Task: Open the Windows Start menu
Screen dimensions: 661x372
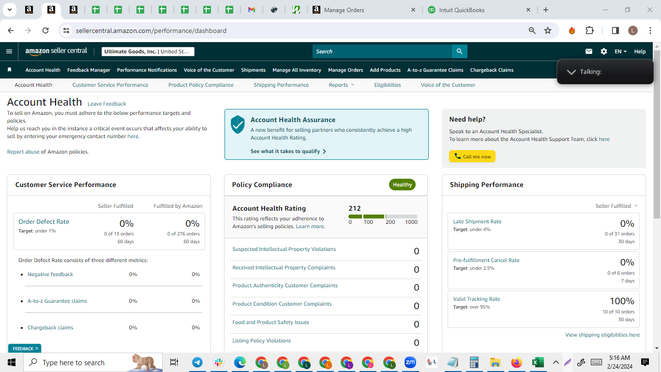Action: (x=12, y=362)
